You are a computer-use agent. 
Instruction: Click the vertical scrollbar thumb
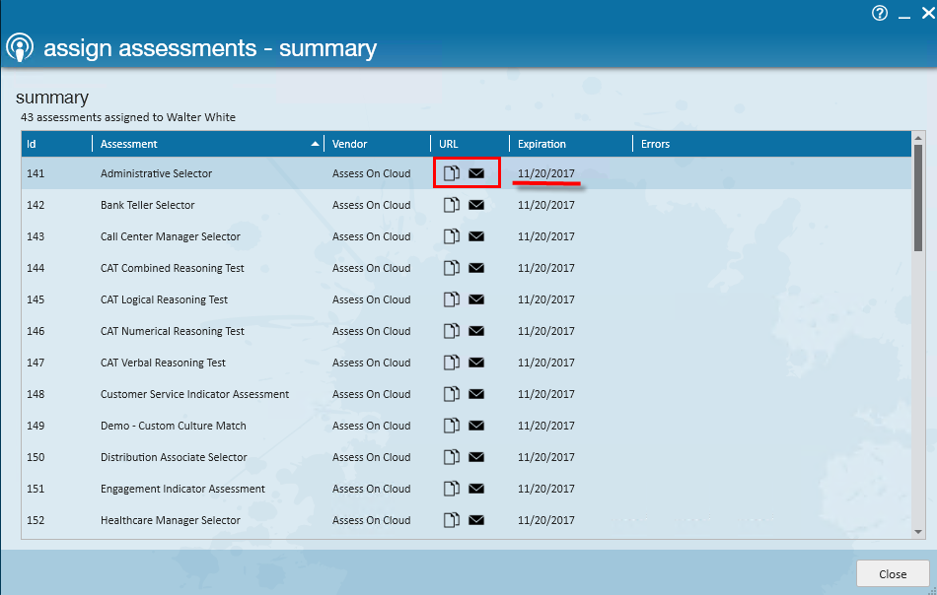(918, 198)
